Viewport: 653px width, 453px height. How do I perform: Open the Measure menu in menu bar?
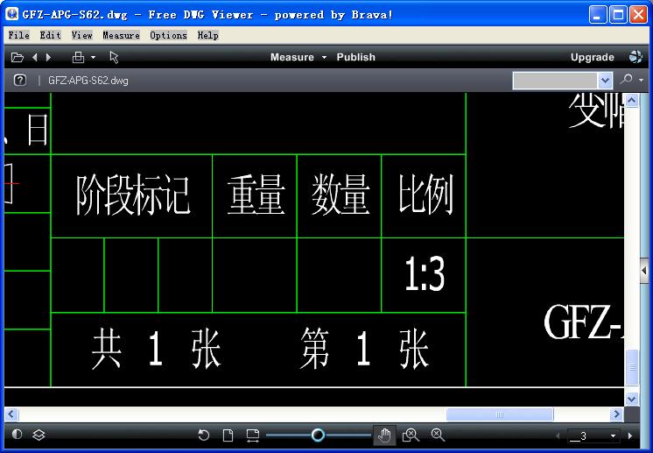click(121, 35)
